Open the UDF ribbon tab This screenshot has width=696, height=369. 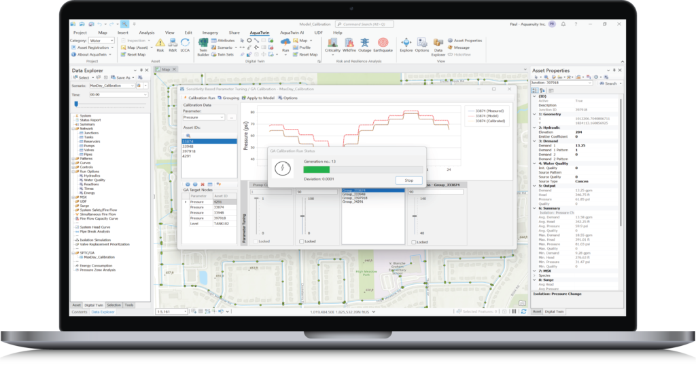(318, 33)
